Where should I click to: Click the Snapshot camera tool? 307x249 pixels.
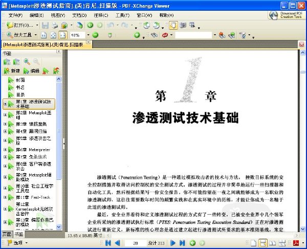click(183, 25)
